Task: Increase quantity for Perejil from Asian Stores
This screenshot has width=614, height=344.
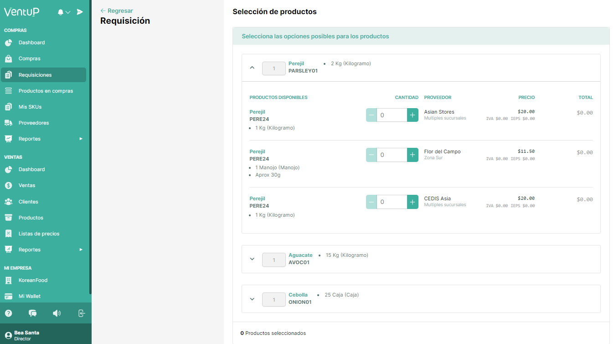Action: click(413, 115)
